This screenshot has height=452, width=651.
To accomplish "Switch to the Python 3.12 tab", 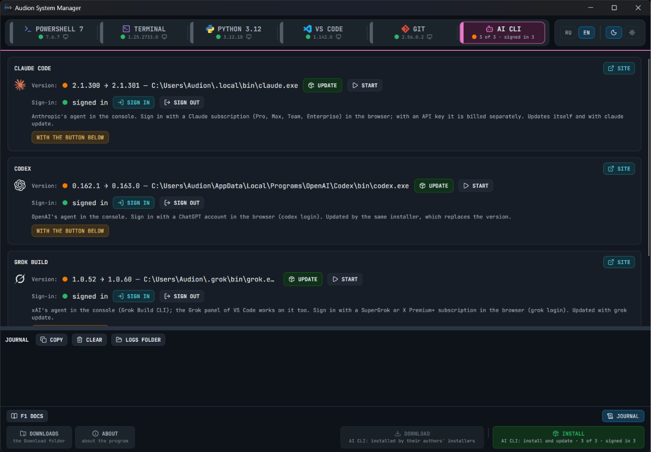I will pyautogui.click(x=234, y=33).
